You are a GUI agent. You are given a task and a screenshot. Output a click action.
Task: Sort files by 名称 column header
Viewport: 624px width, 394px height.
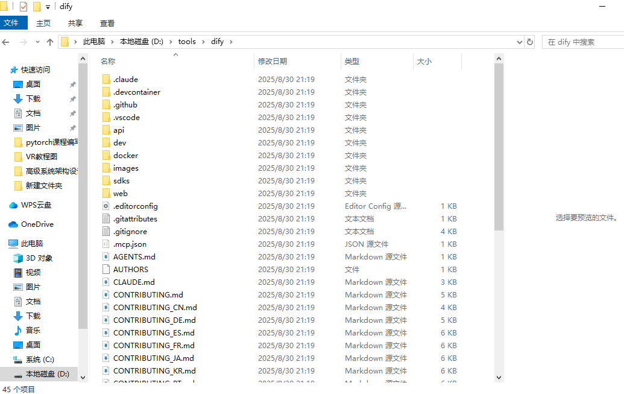click(x=108, y=61)
